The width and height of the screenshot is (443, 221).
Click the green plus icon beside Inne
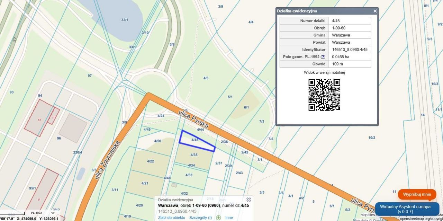click(x=218, y=218)
